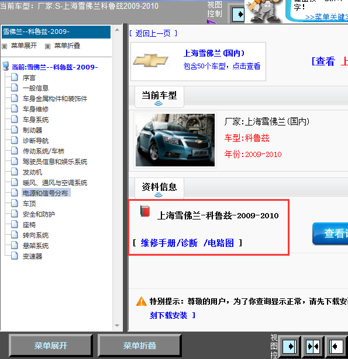Open 悬架系统 tree entry
This screenshot has width=348, height=359.
pyautogui.click(x=36, y=246)
